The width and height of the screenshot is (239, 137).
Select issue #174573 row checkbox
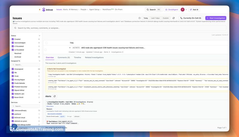pyautogui.click(x=45, y=50)
